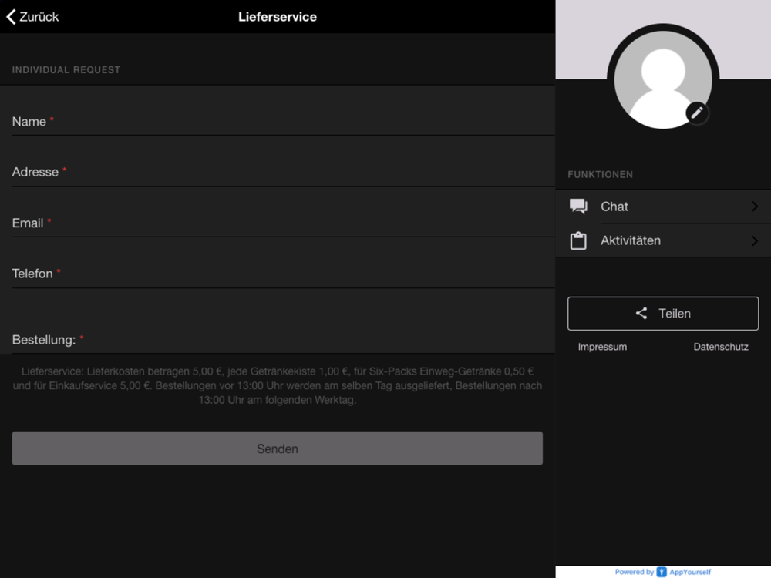Click the INDIVIDUAL REQUEST section header
This screenshot has height=578, width=771.
[x=66, y=70]
